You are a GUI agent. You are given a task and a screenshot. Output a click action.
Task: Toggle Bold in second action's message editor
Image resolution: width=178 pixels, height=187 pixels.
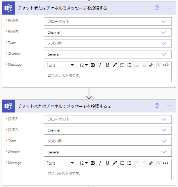click(93, 163)
